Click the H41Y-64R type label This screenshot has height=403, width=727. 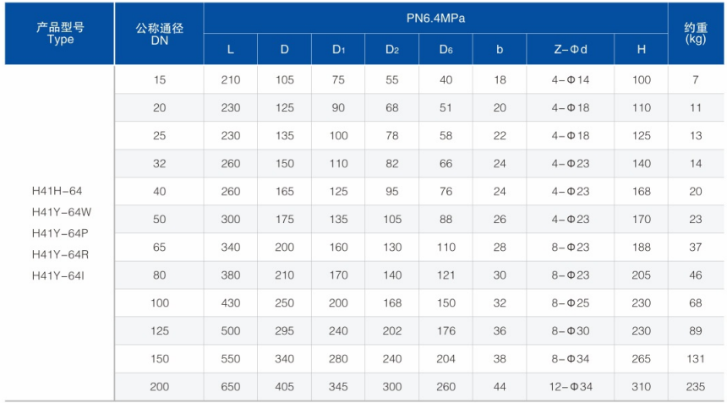tap(60, 254)
